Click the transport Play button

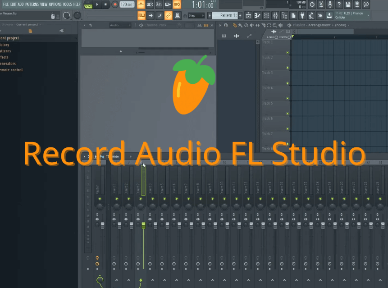(97, 5)
